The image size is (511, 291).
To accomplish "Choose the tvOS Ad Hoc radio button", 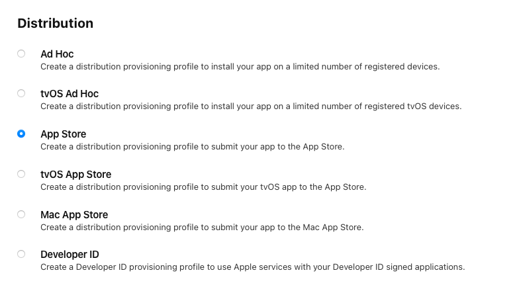I will pos(21,93).
